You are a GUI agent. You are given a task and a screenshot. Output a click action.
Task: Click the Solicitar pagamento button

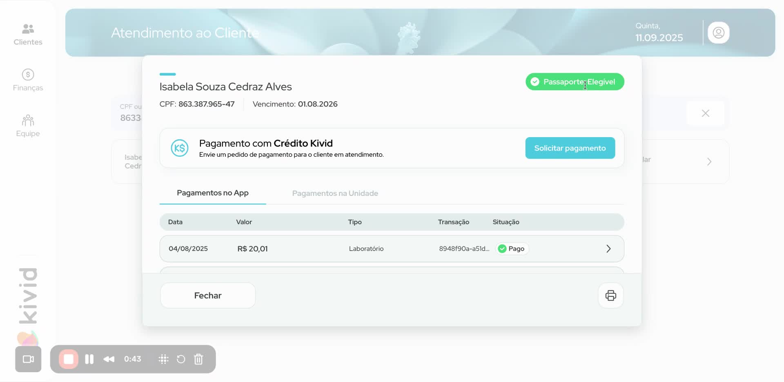(570, 148)
